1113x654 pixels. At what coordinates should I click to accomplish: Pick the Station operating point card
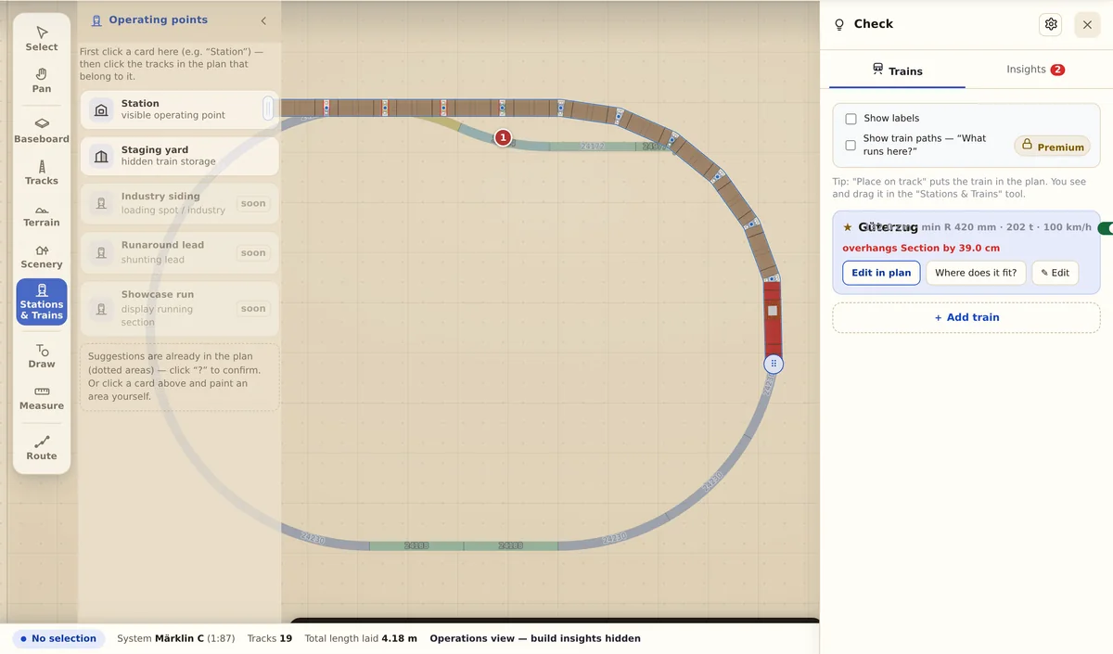179,109
